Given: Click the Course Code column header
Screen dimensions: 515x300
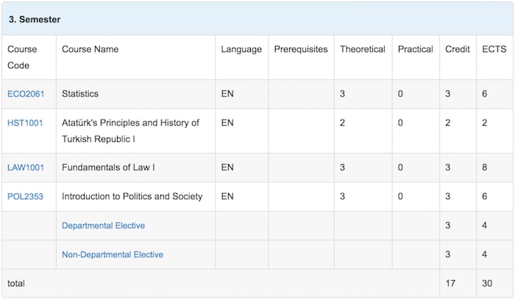Looking at the screenshot, I should [22, 57].
